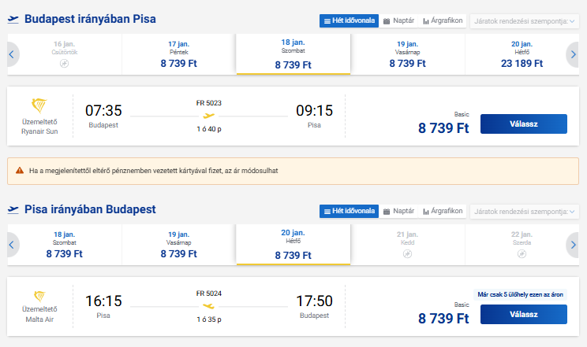Viewport: 587px width, 347px height.
Task: Select outbound date 20 jan. at 23 189 Ft
Action: pos(522,54)
